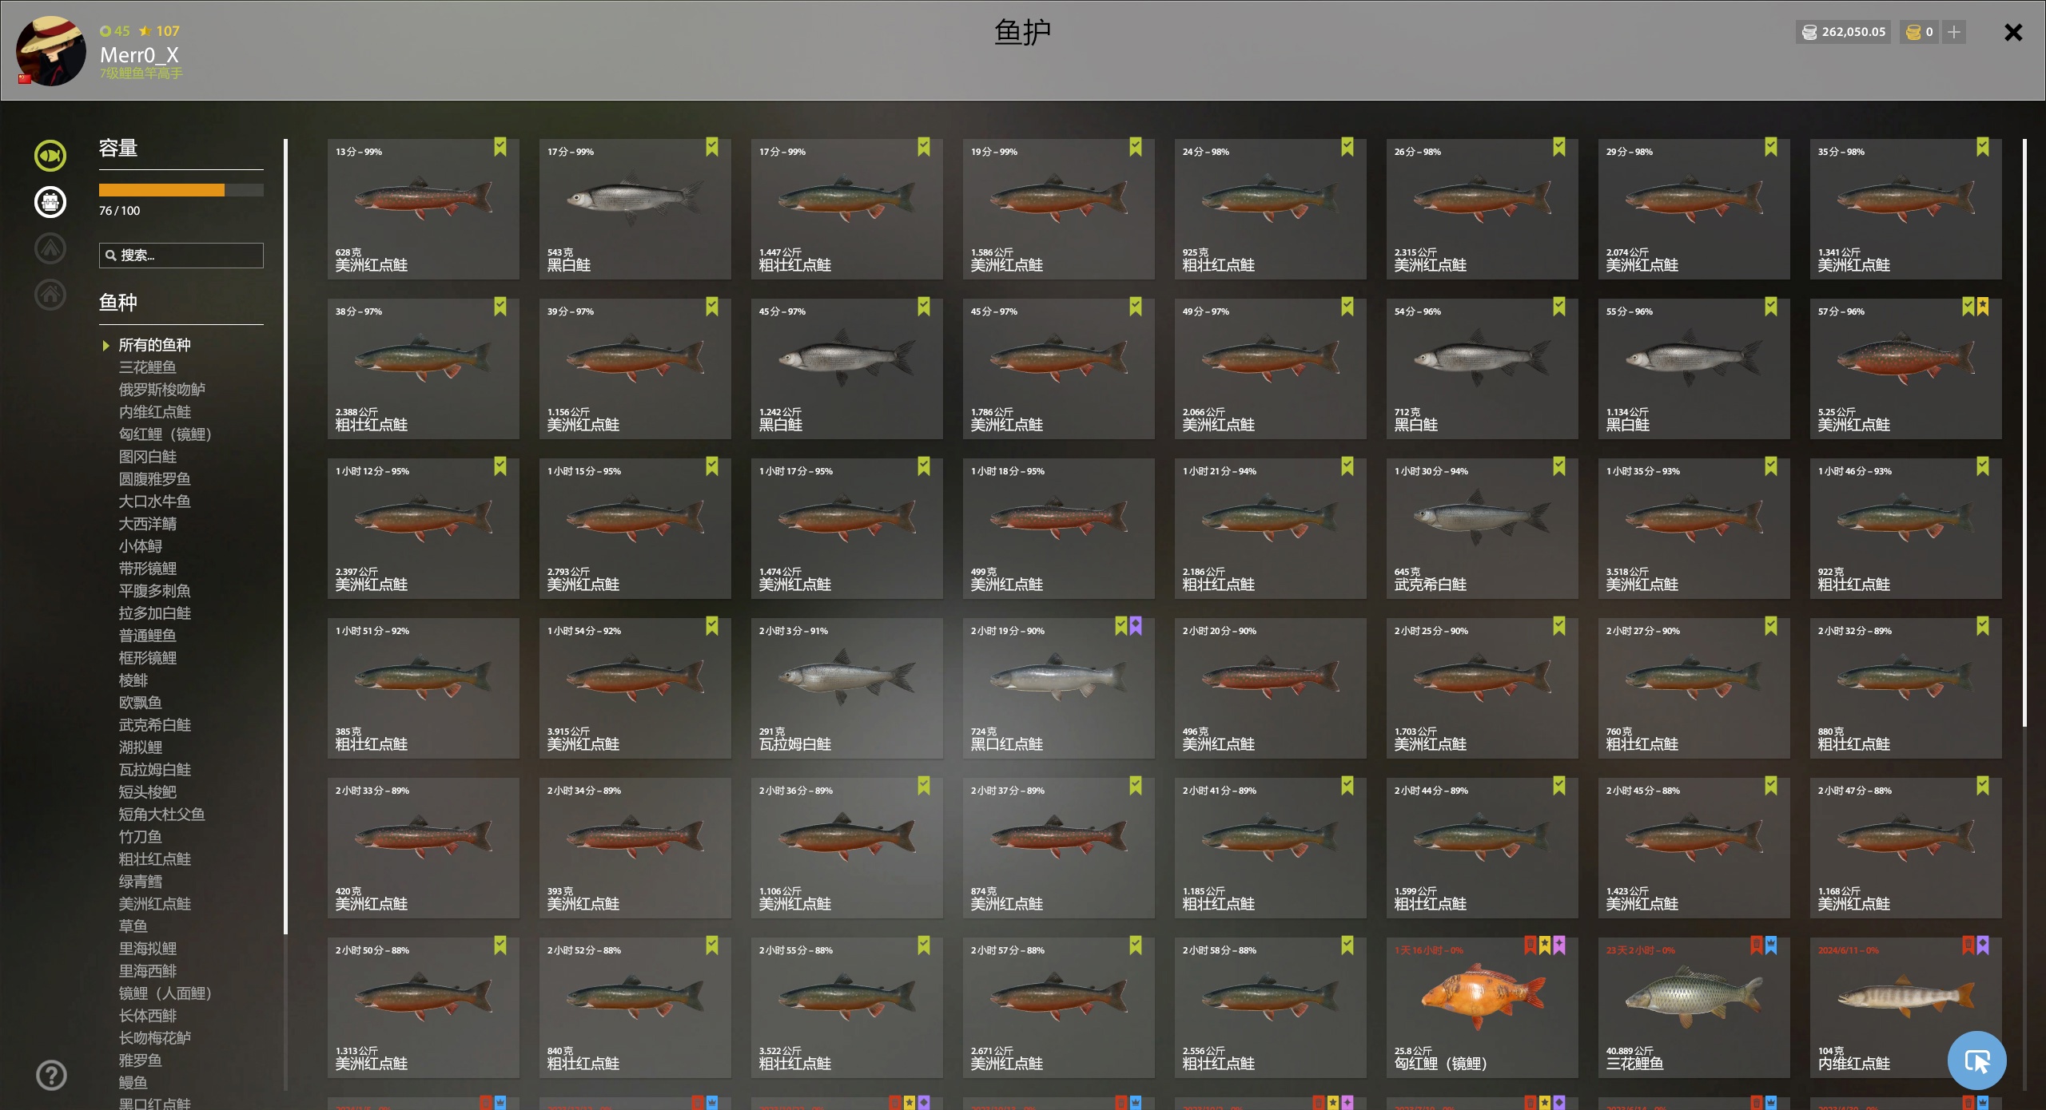Click the Merr0_X player avatar

pos(51,51)
